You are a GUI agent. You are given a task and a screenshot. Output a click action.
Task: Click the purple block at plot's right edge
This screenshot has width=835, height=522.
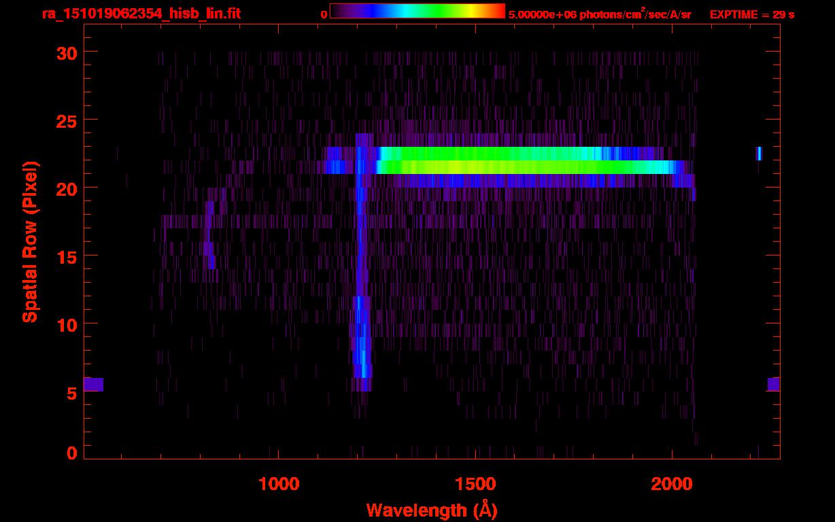773,384
